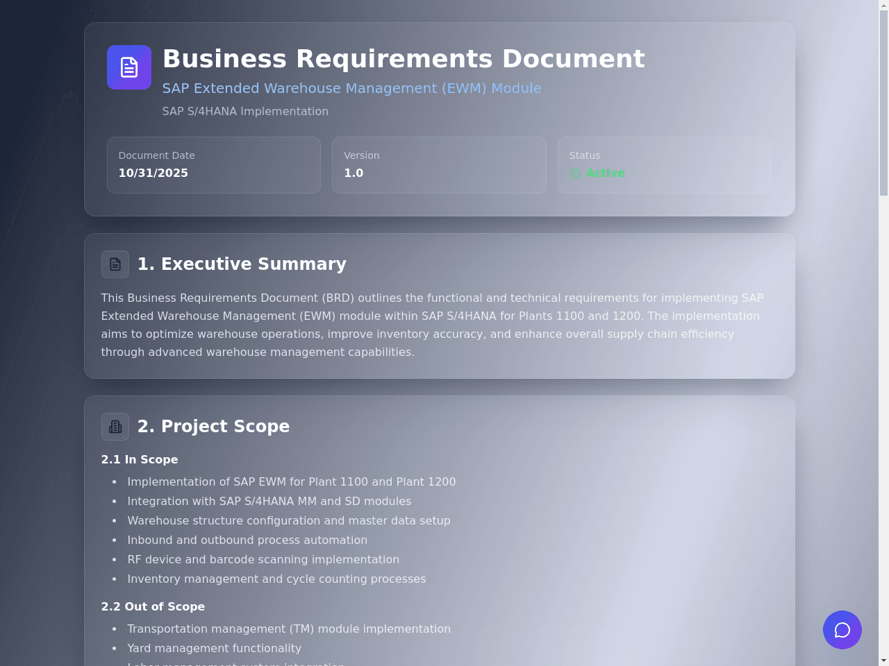Viewport: 889px width, 666px height.
Task: Click the 2. Project Scope heading
Action: pyautogui.click(x=213, y=427)
